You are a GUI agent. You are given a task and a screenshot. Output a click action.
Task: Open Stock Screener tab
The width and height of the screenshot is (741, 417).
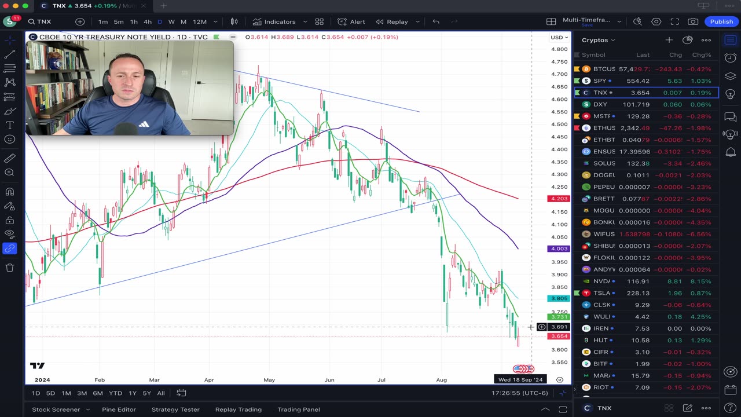point(56,409)
